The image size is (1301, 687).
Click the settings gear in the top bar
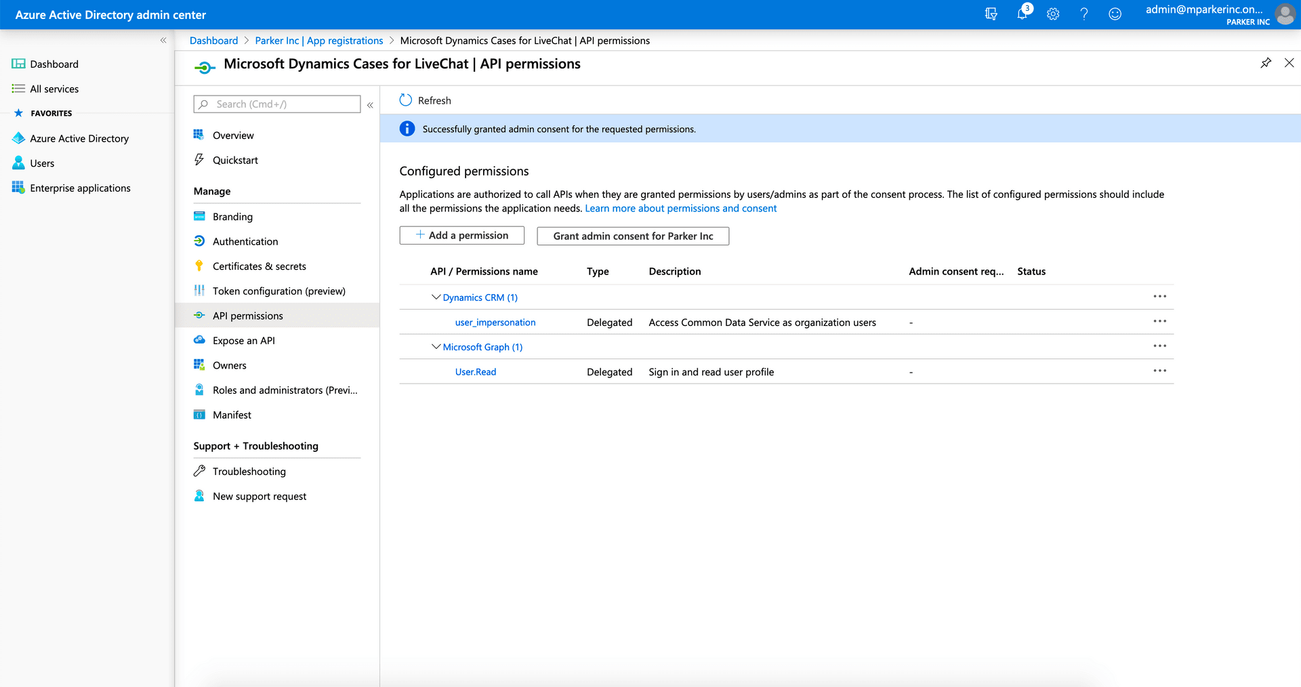tap(1052, 14)
